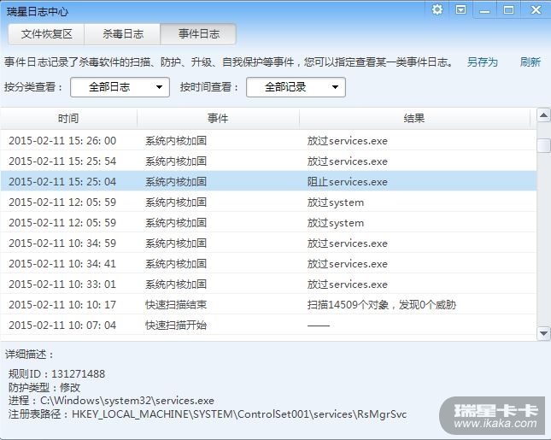The height and width of the screenshot is (440, 551).
Task: Maximize the 瑞星日志中心 window
Action: pos(508,10)
